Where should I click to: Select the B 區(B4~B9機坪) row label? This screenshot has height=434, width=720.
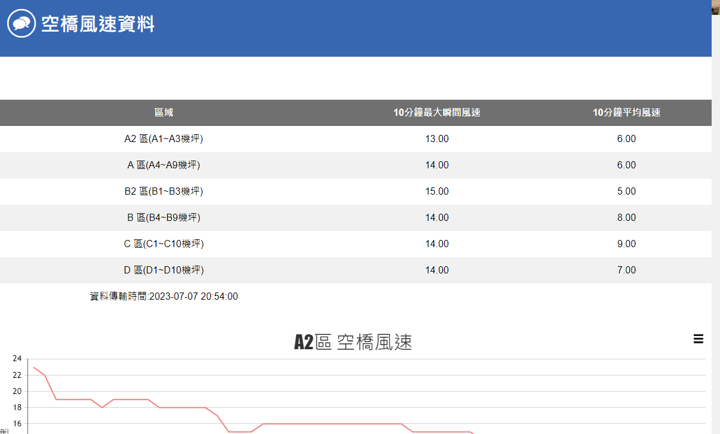tap(164, 218)
